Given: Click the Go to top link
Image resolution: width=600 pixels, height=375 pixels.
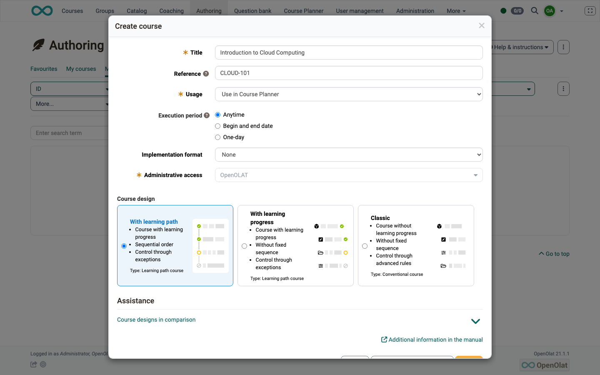Looking at the screenshot, I should [x=554, y=254].
